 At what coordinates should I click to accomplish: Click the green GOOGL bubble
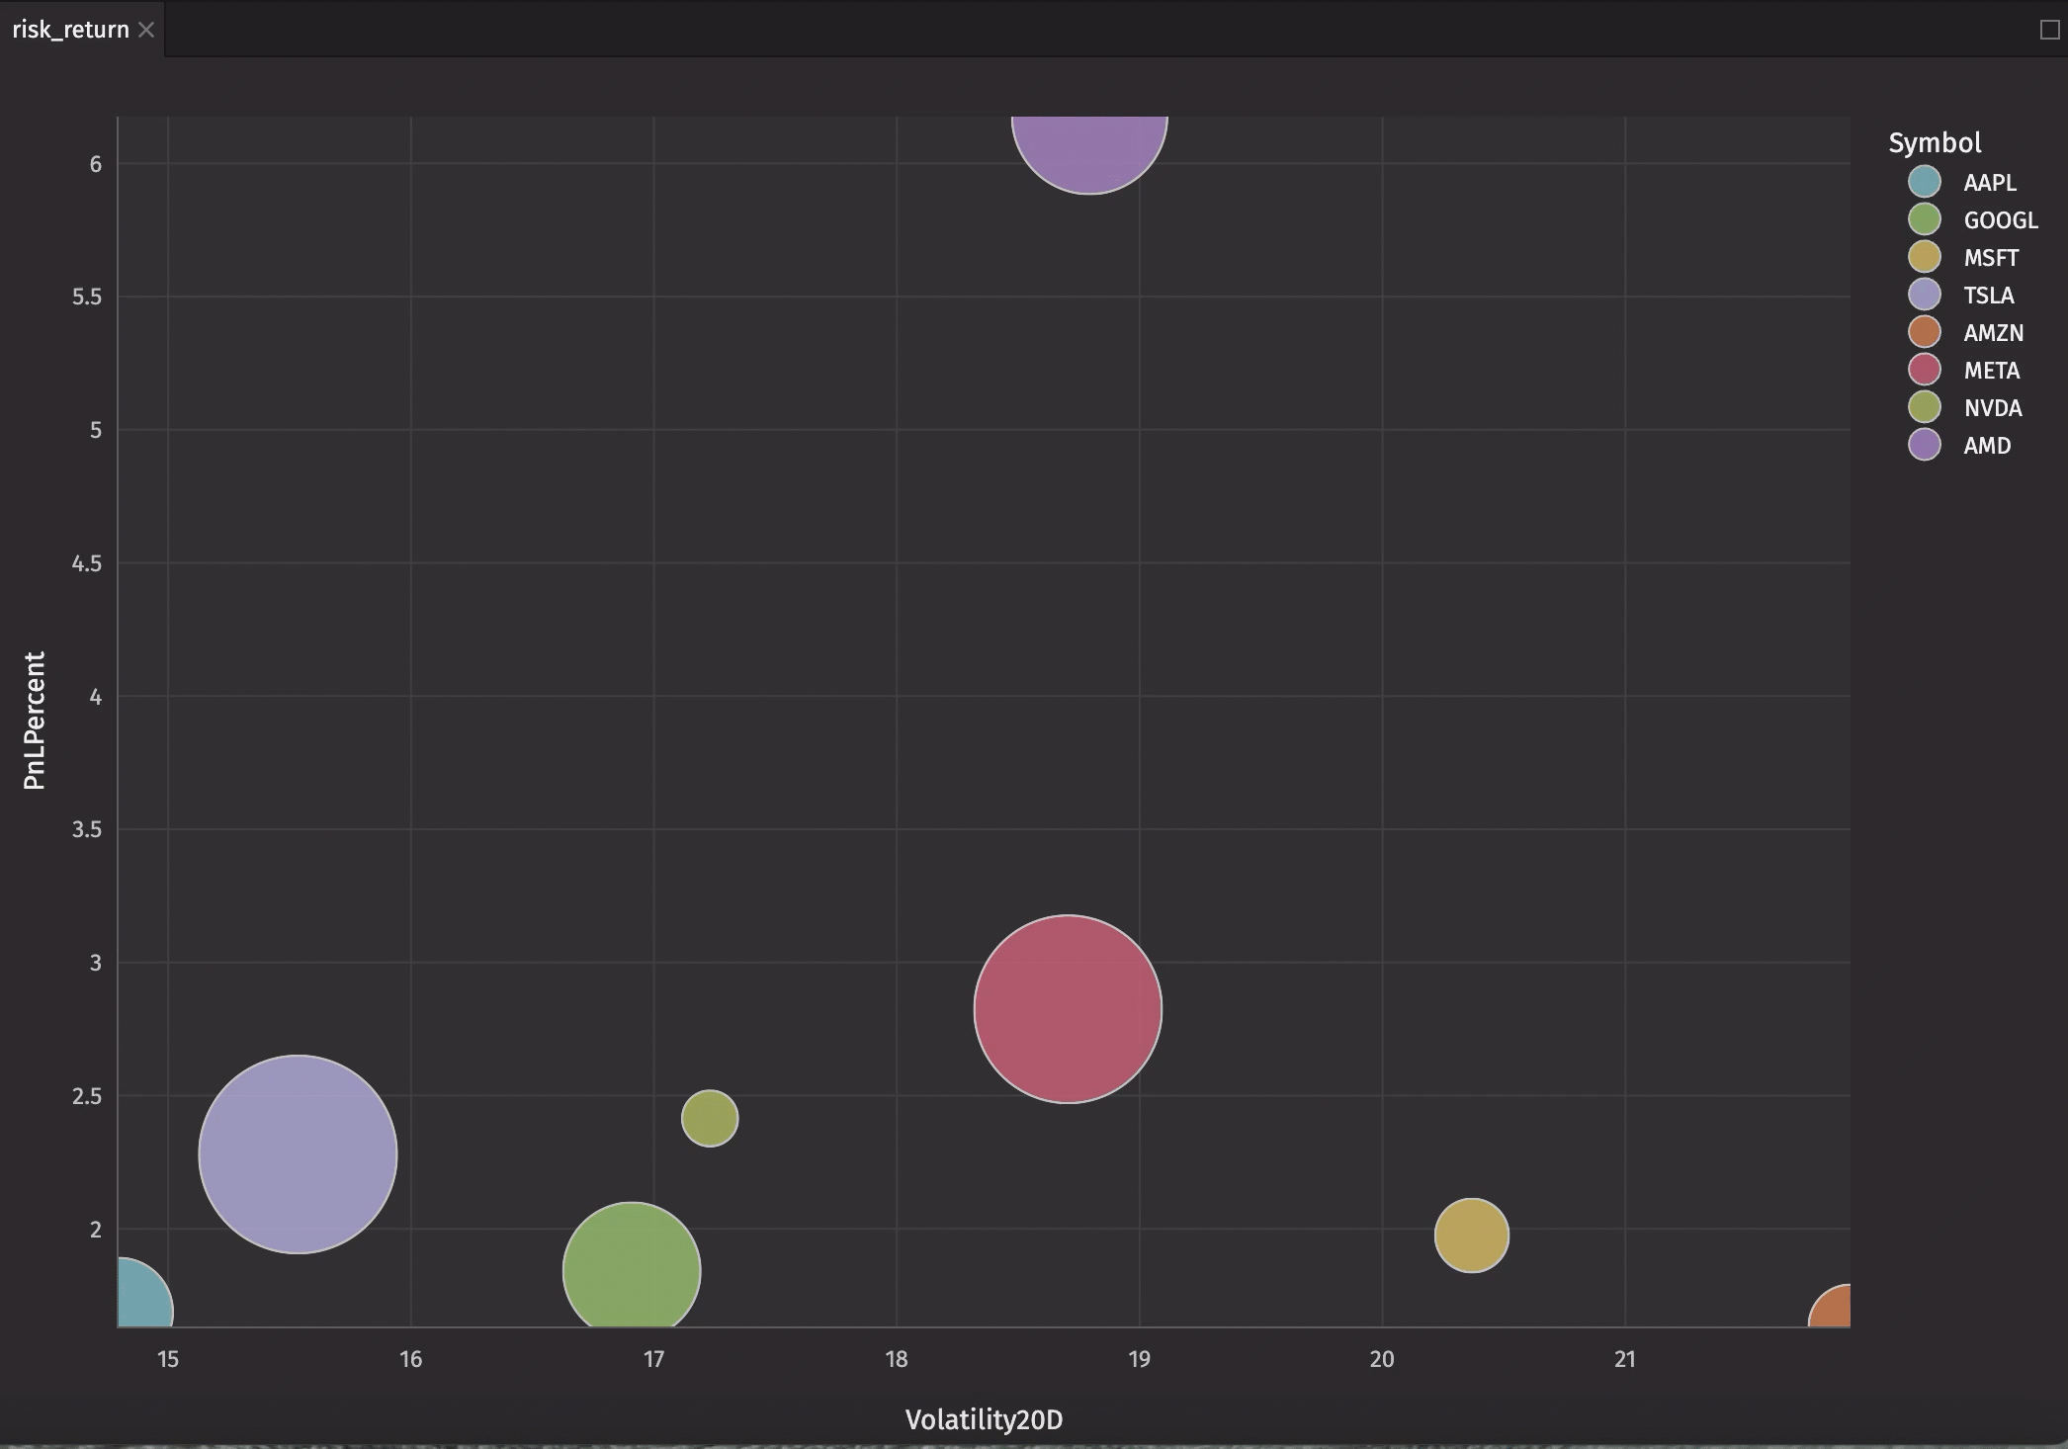(632, 1267)
